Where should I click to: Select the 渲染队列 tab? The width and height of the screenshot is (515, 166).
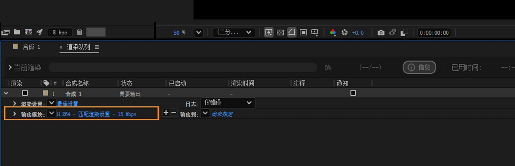78,47
